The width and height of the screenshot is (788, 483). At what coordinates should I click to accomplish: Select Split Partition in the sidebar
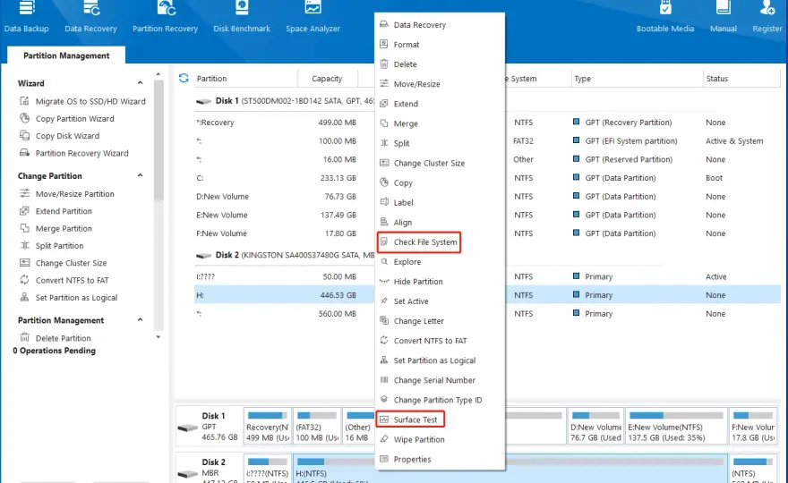(x=51, y=246)
